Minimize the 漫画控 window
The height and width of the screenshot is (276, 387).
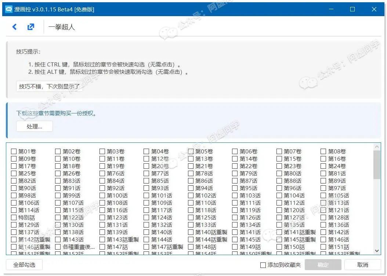[x=331, y=10]
